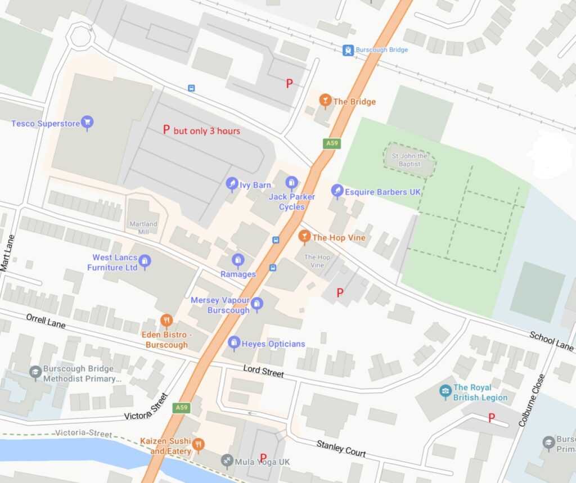
Task: Click the bus stop icon near Tesco car park
Action: click(191, 88)
